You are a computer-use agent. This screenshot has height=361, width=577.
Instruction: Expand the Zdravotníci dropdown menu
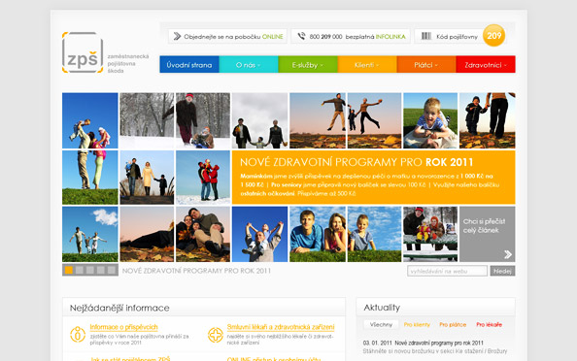(486, 65)
